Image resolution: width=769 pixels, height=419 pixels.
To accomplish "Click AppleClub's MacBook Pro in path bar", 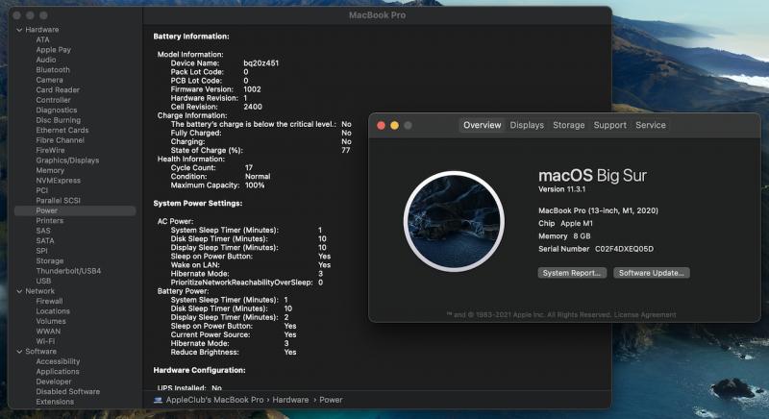I will [x=214, y=400].
